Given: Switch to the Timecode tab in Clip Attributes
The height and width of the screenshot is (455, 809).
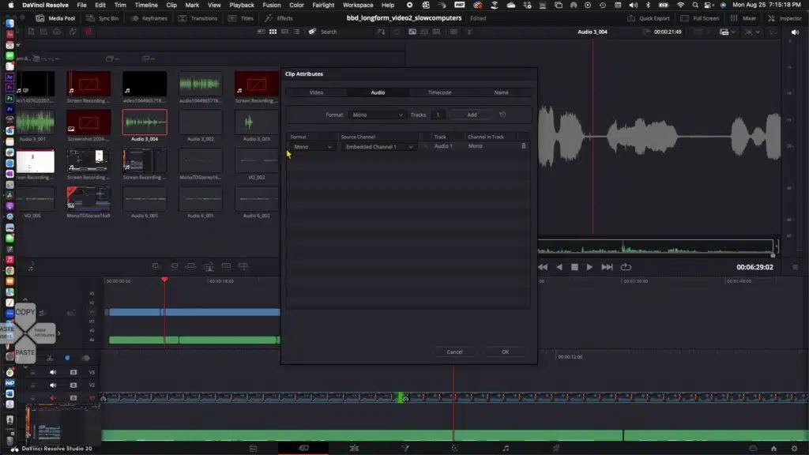Looking at the screenshot, I should pos(438,92).
